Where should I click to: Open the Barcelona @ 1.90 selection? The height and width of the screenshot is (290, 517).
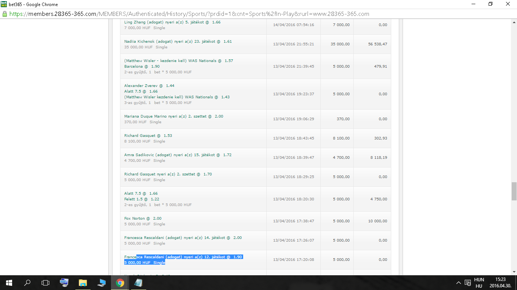pyautogui.click(x=142, y=67)
